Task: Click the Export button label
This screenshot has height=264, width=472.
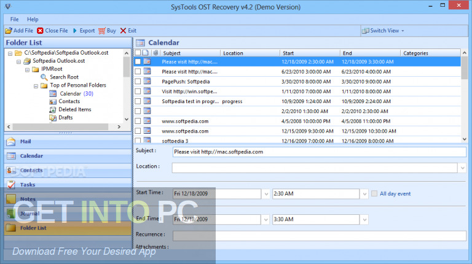Action: (x=87, y=31)
